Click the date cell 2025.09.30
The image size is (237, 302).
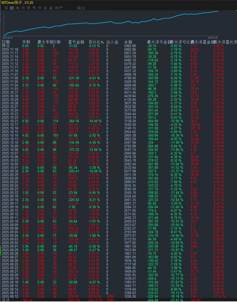click(10, 171)
